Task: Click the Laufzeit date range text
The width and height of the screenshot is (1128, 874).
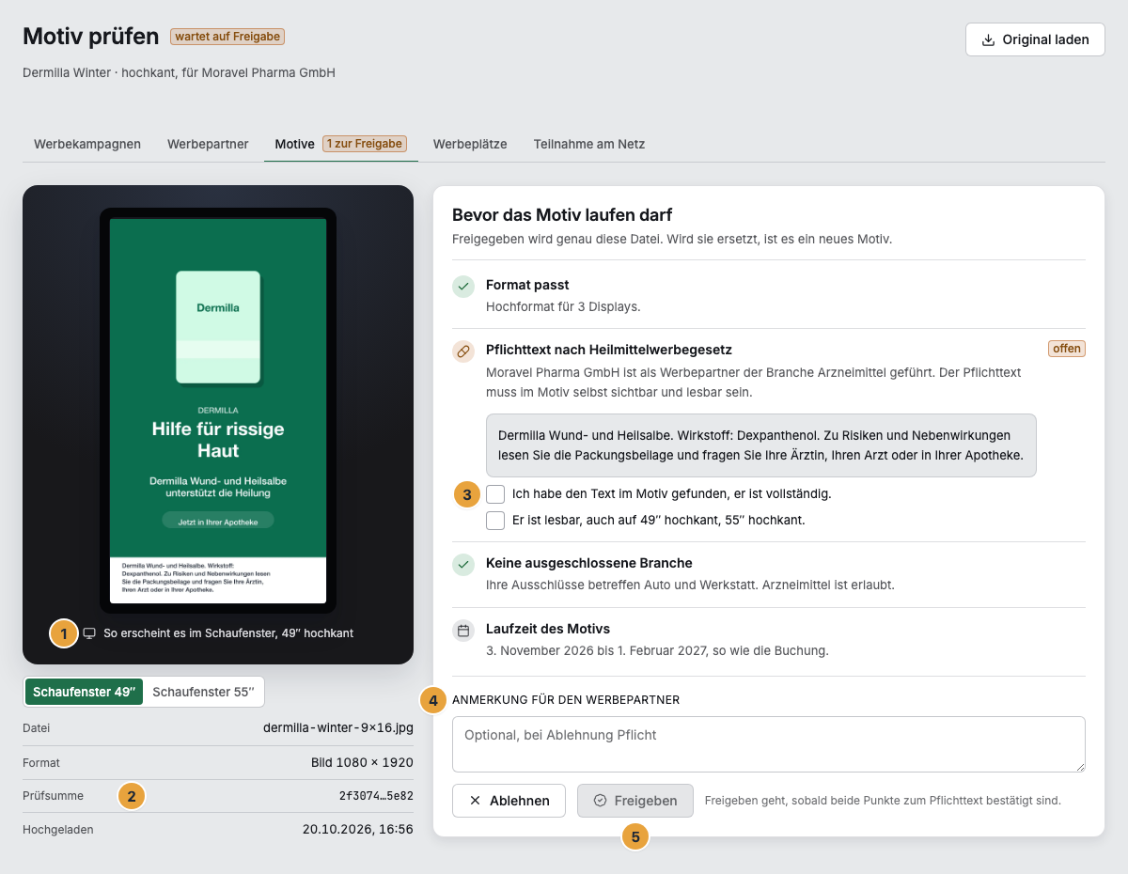Action: tap(657, 650)
